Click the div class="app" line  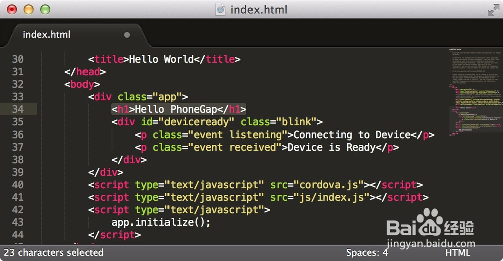[138, 97]
